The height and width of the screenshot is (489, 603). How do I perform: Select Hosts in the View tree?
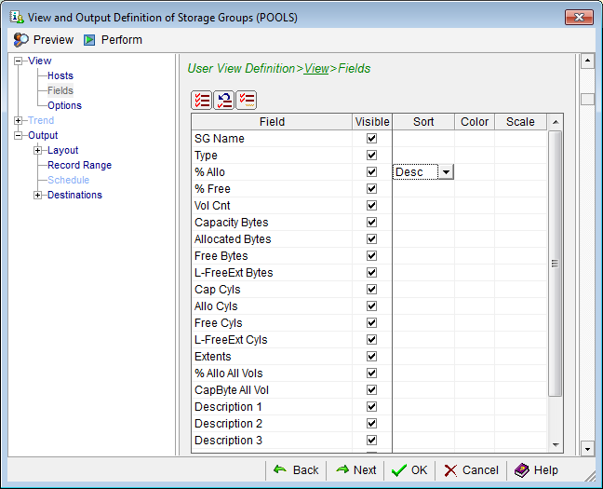pyautogui.click(x=60, y=75)
